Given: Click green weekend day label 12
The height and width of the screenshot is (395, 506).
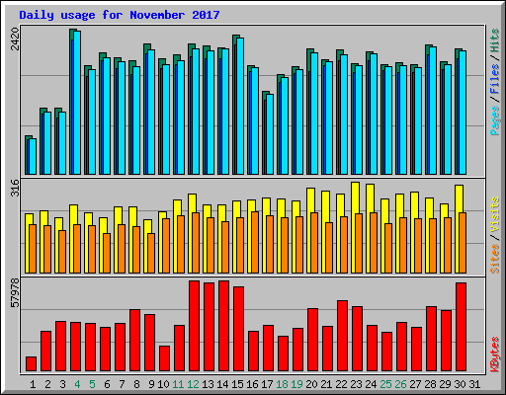Looking at the screenshot, I should 193,384.
